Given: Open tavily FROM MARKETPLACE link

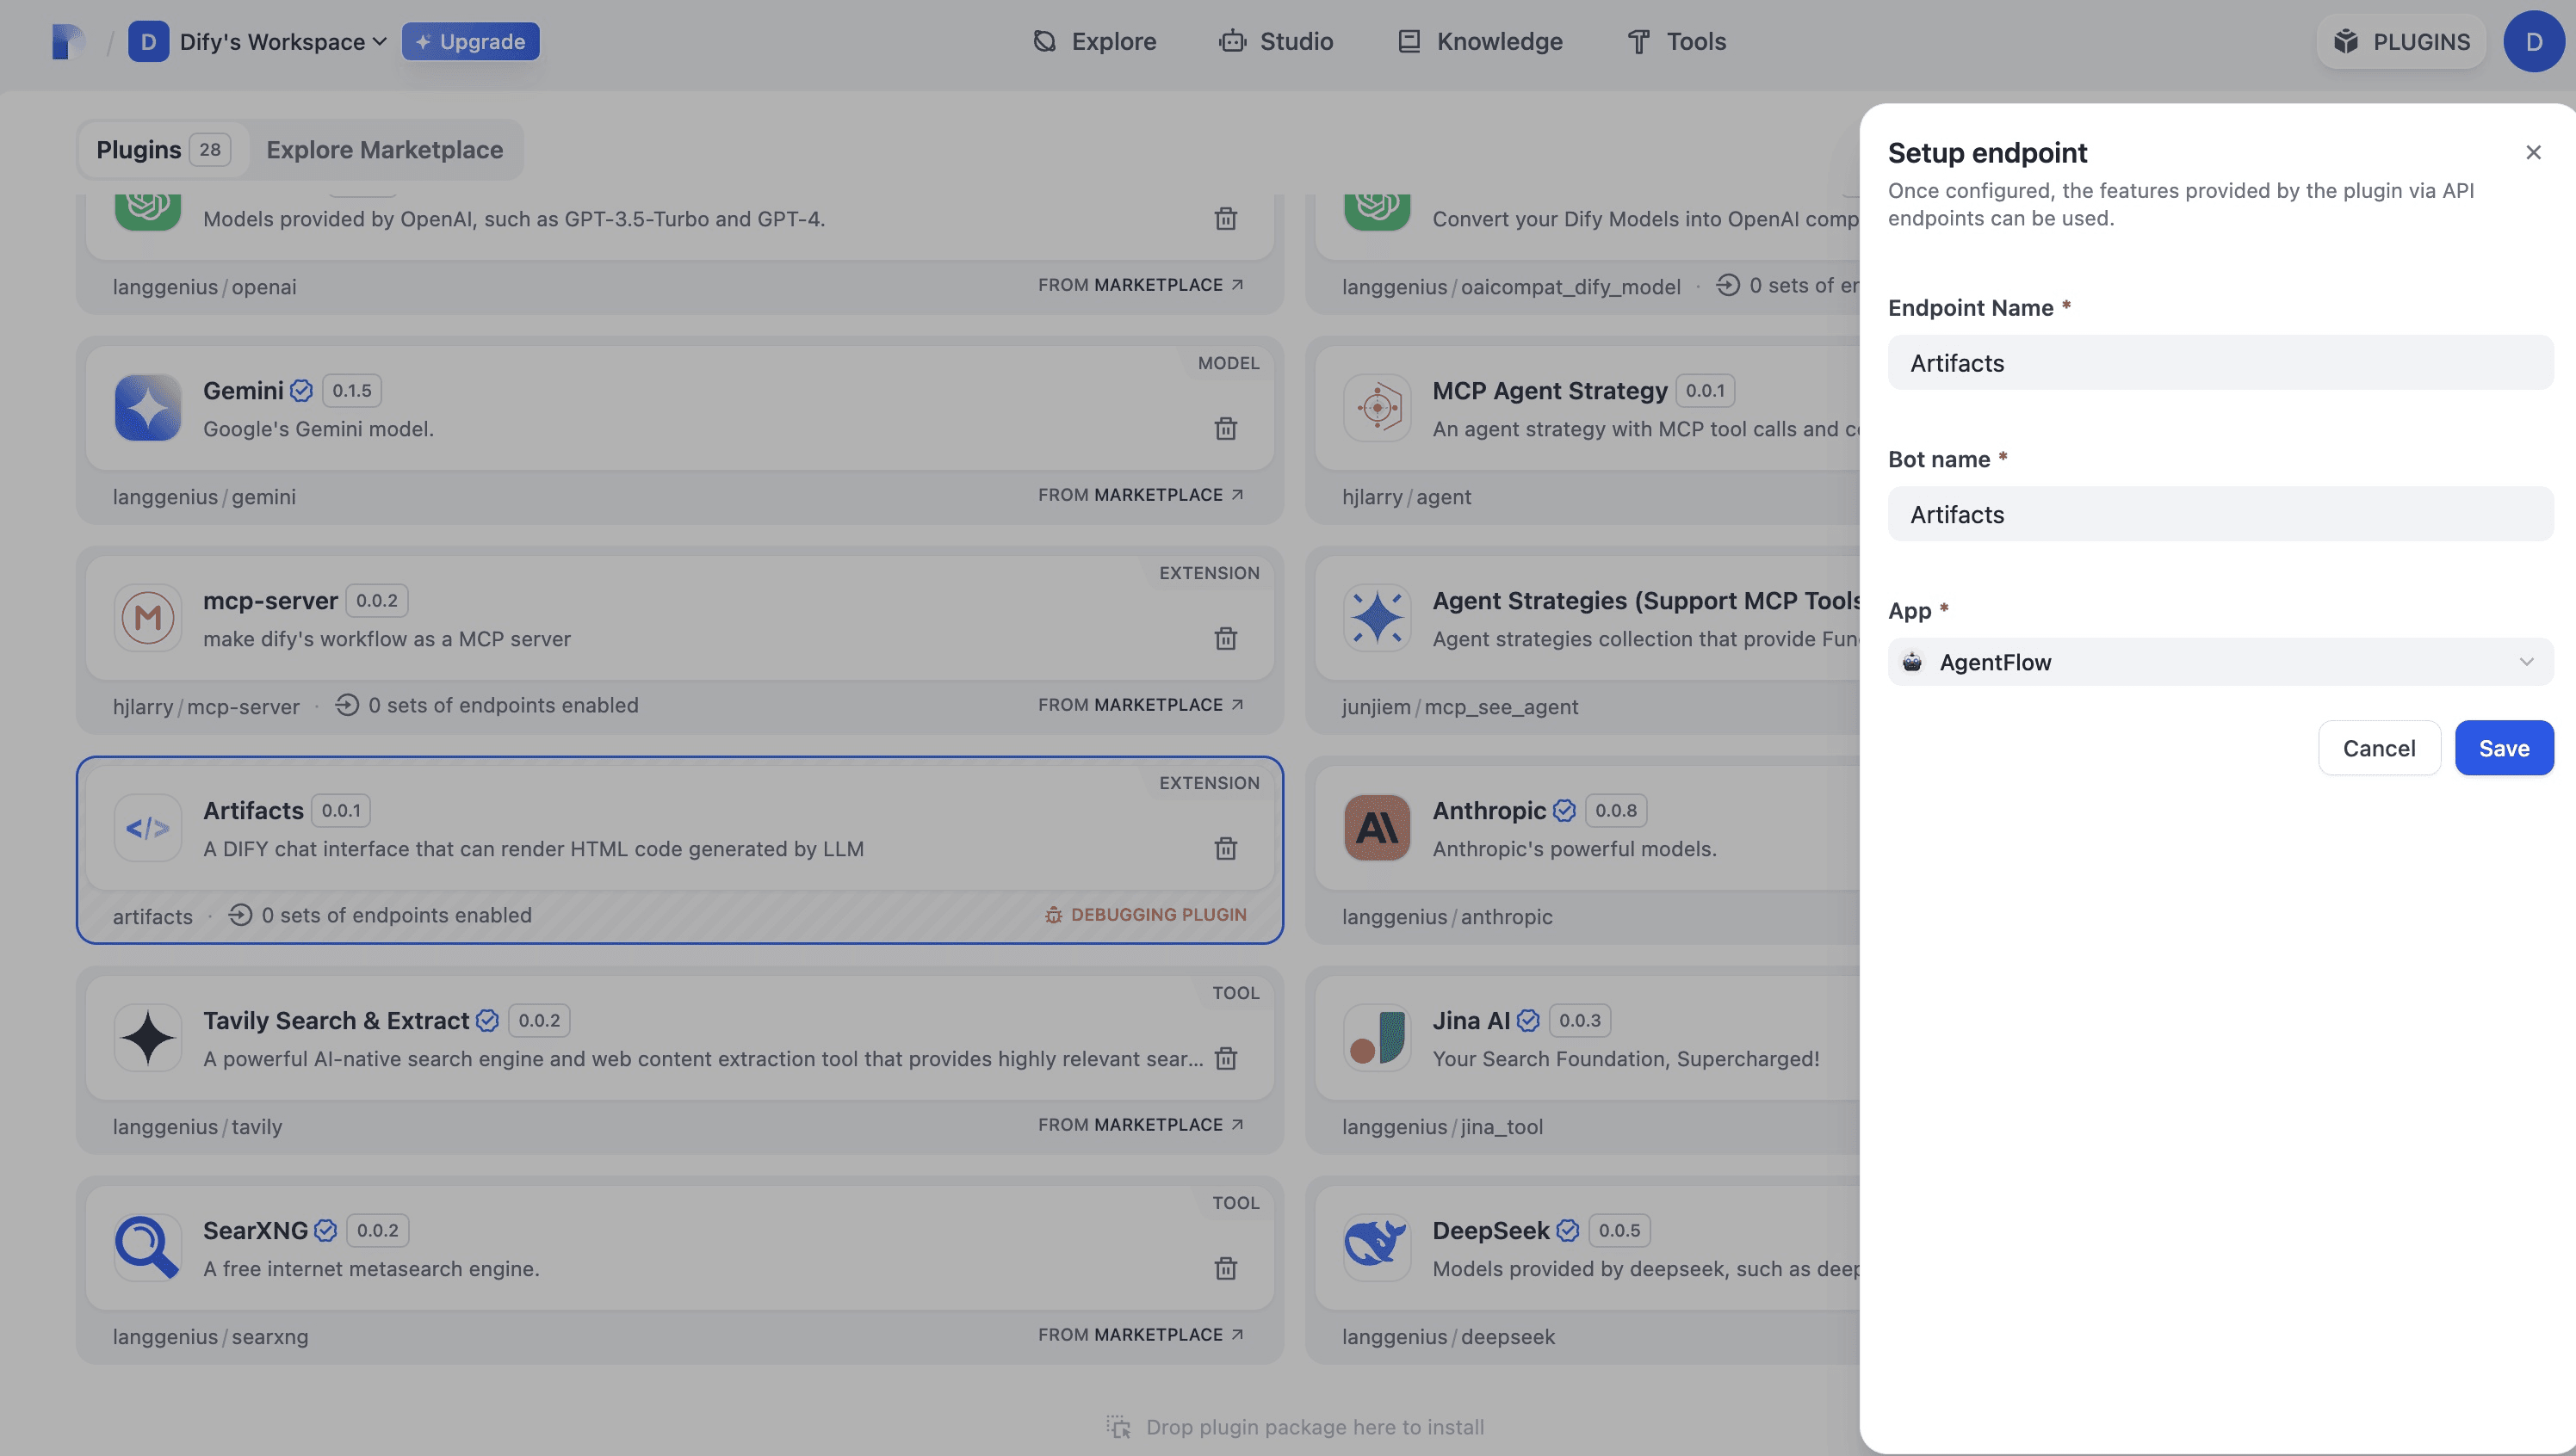Looking at the screenshot, I should [1141, 1125].
